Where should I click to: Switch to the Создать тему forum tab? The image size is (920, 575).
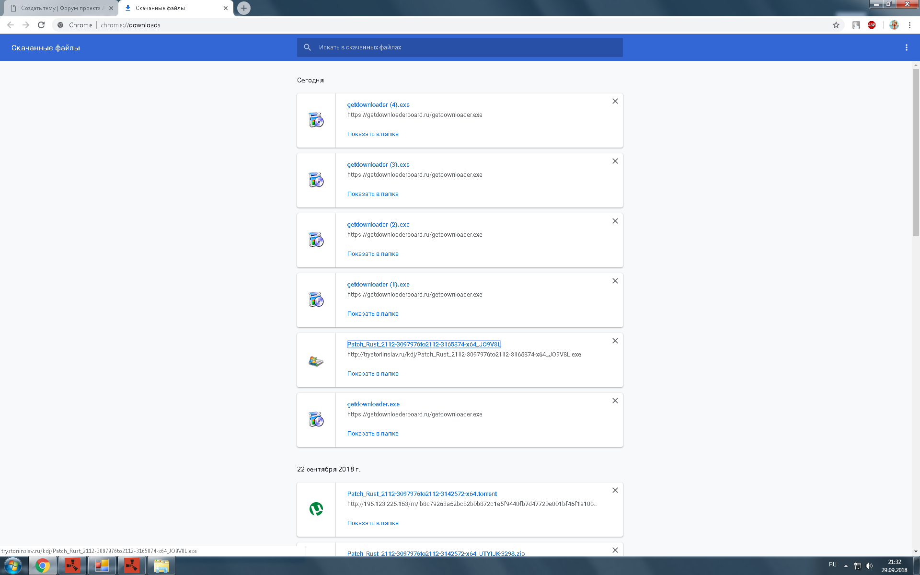pos(60,8)
